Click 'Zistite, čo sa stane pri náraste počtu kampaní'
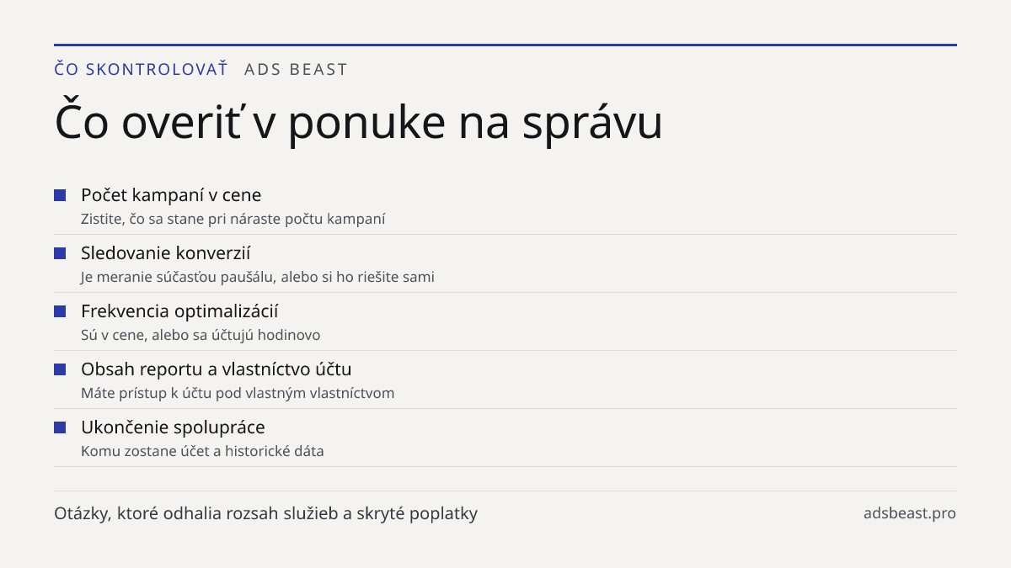The height and width of the screenshot is (568, 1011). (233, 219)
